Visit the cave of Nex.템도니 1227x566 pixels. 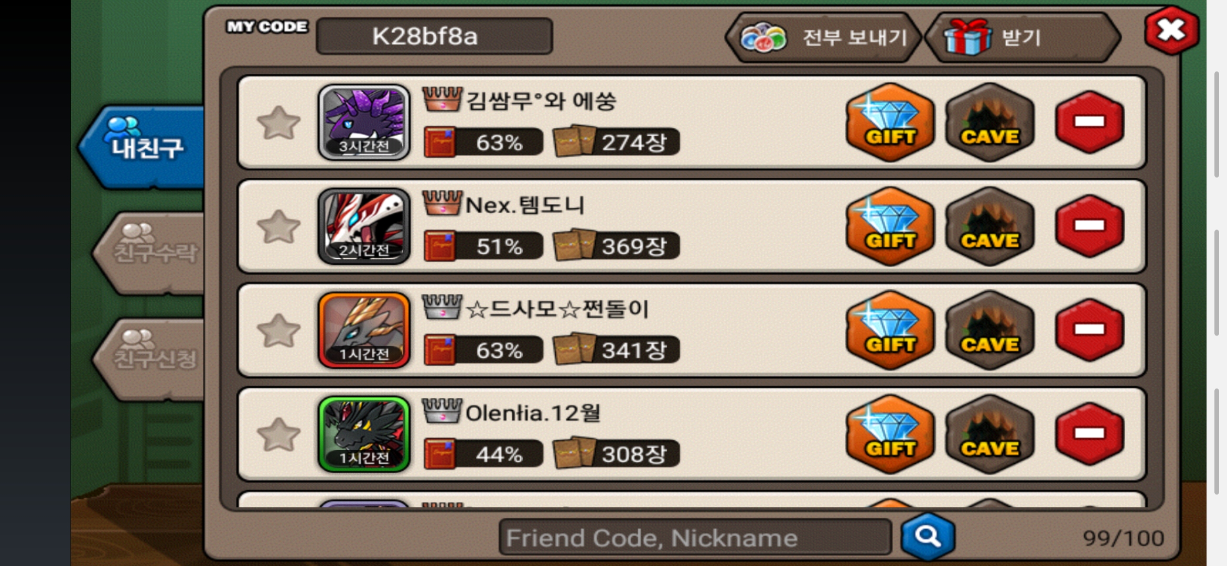990,226
